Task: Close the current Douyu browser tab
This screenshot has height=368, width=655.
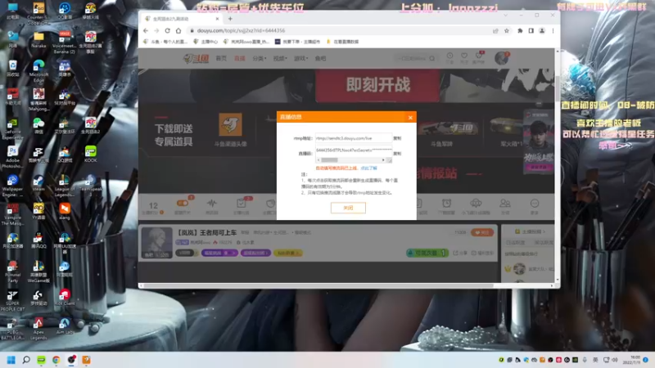Action: click(217, 19)
